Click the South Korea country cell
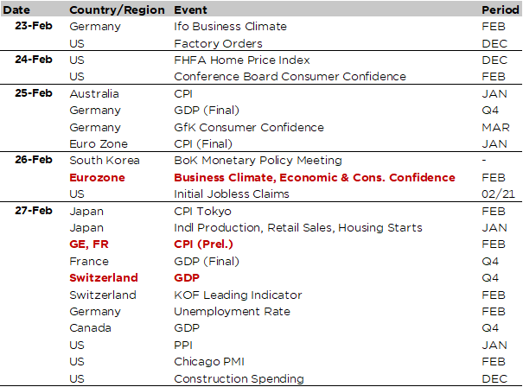Screen dimensions: 523x387 coord(104,161)
